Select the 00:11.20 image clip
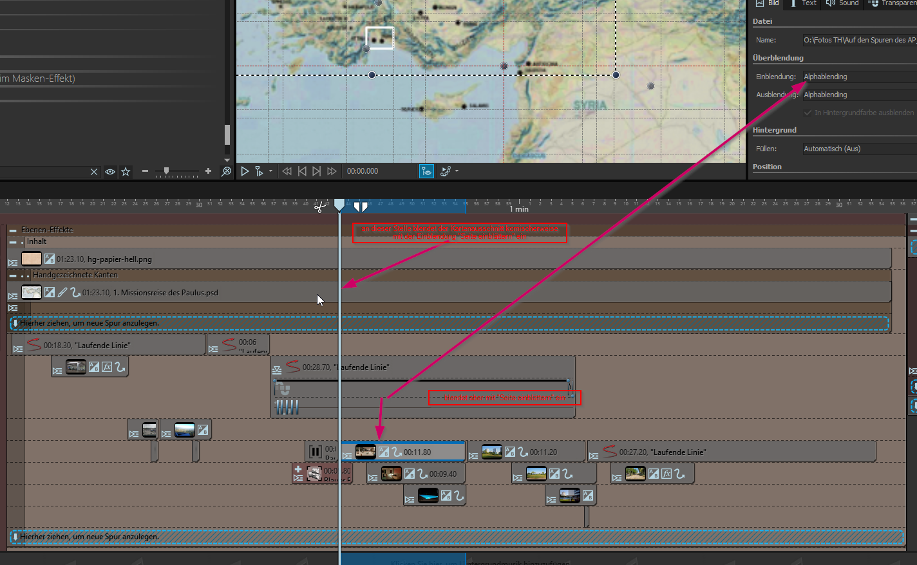Image resolution: width=917 pixels, height=565 pixels. pos(526,452)
